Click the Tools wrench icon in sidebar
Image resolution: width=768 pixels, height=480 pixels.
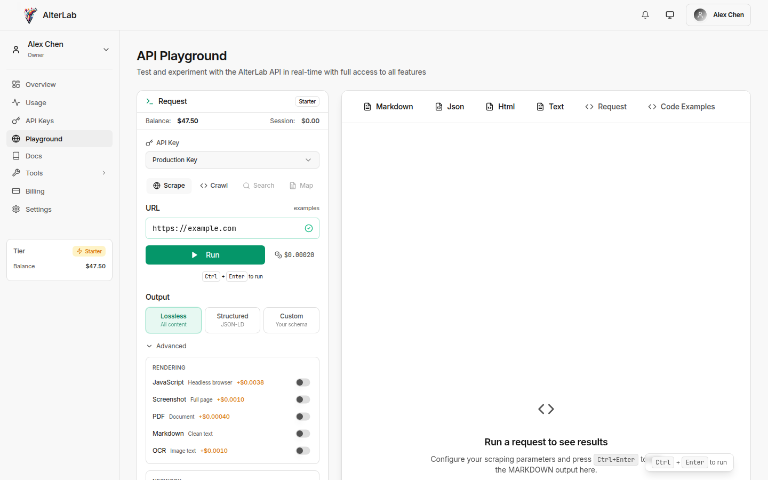click(x=16, y=173)
